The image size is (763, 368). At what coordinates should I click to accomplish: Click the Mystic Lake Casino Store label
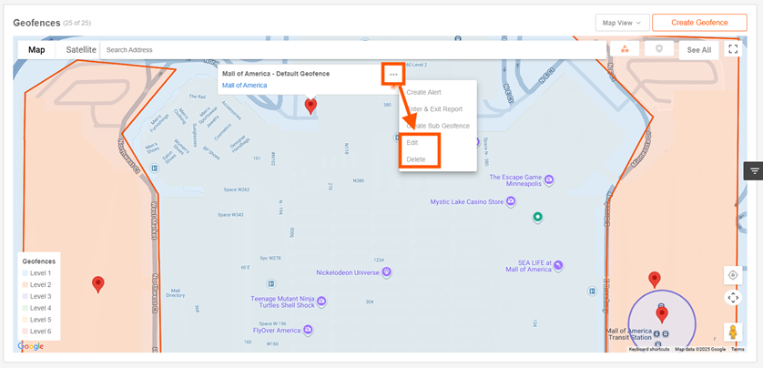[467, 201]
